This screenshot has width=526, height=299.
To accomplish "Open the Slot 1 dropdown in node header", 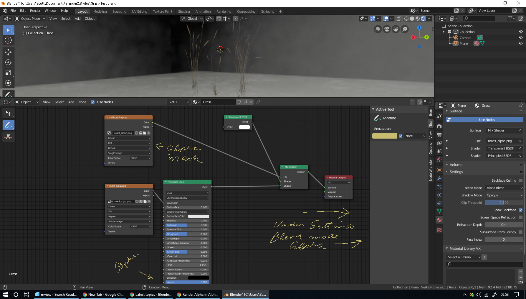I will 178,102.
